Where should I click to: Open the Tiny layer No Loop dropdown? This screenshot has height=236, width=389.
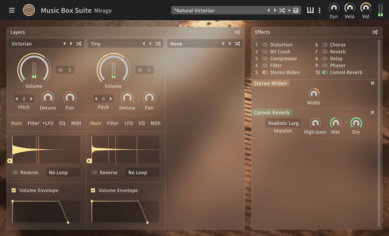coord(142,172)
